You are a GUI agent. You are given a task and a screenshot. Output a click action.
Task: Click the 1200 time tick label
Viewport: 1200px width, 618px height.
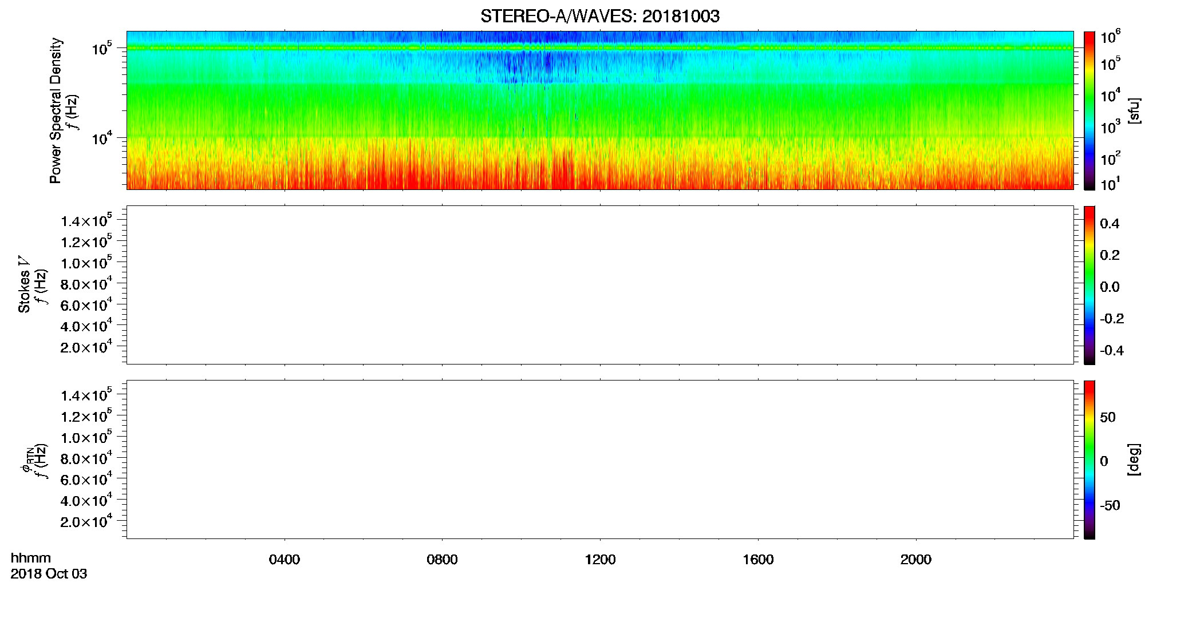pyautogui.click(x=600, y=560)
